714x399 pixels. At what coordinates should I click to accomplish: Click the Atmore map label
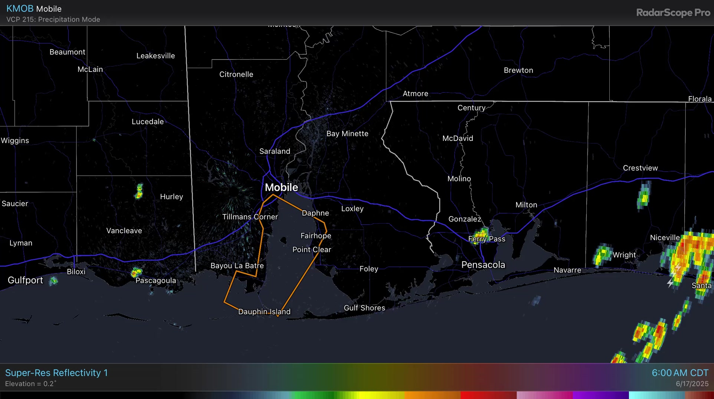pos(416,94)
